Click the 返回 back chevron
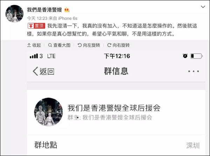 43,72
